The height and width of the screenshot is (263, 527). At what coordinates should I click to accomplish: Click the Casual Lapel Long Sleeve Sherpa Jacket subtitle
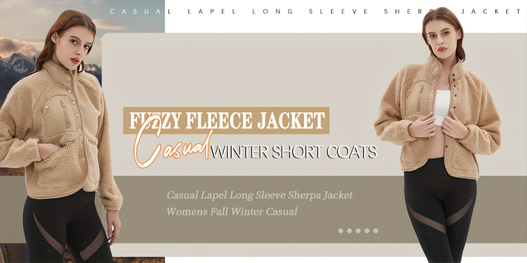(x=260, y=195)
